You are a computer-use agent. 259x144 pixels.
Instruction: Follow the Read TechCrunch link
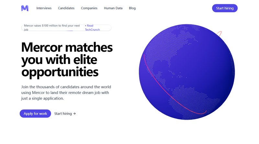coord(92,28)
